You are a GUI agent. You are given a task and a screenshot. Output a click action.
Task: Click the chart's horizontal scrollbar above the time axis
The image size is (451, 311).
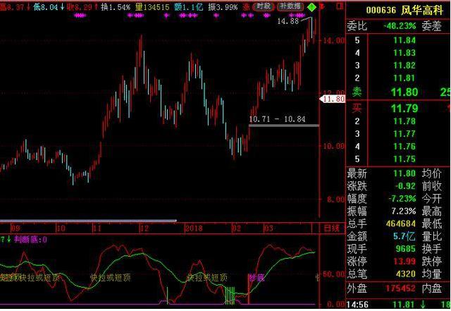[88, 221]
